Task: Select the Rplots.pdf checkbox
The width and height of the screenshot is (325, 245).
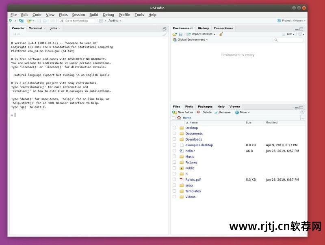Action: tap(174, 180)
